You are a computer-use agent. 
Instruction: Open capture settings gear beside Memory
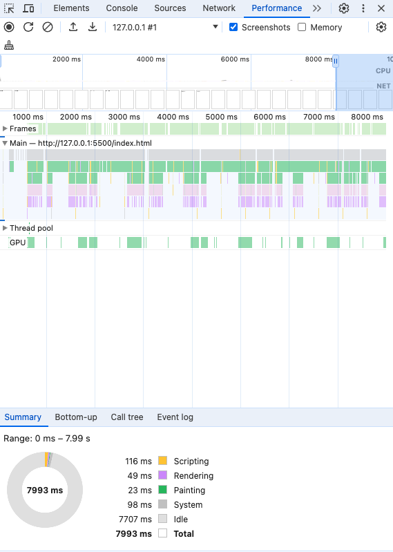coord(381,27)
